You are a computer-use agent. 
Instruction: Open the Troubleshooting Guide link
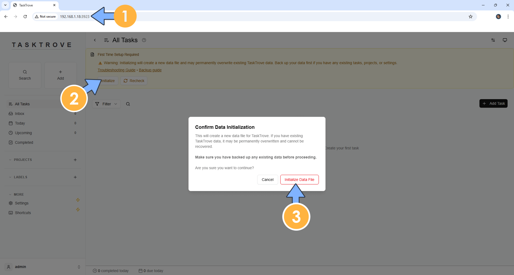coord(116,70)
